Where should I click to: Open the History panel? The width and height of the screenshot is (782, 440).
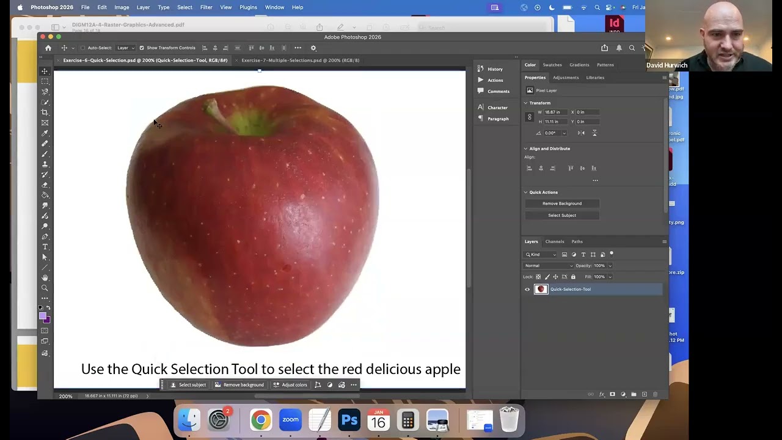tap(495, 69)
